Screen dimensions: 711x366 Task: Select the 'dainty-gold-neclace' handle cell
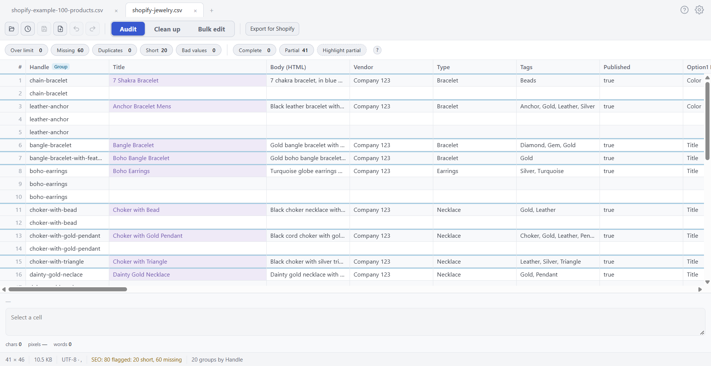pyautogui.click(x=67, y=274)
